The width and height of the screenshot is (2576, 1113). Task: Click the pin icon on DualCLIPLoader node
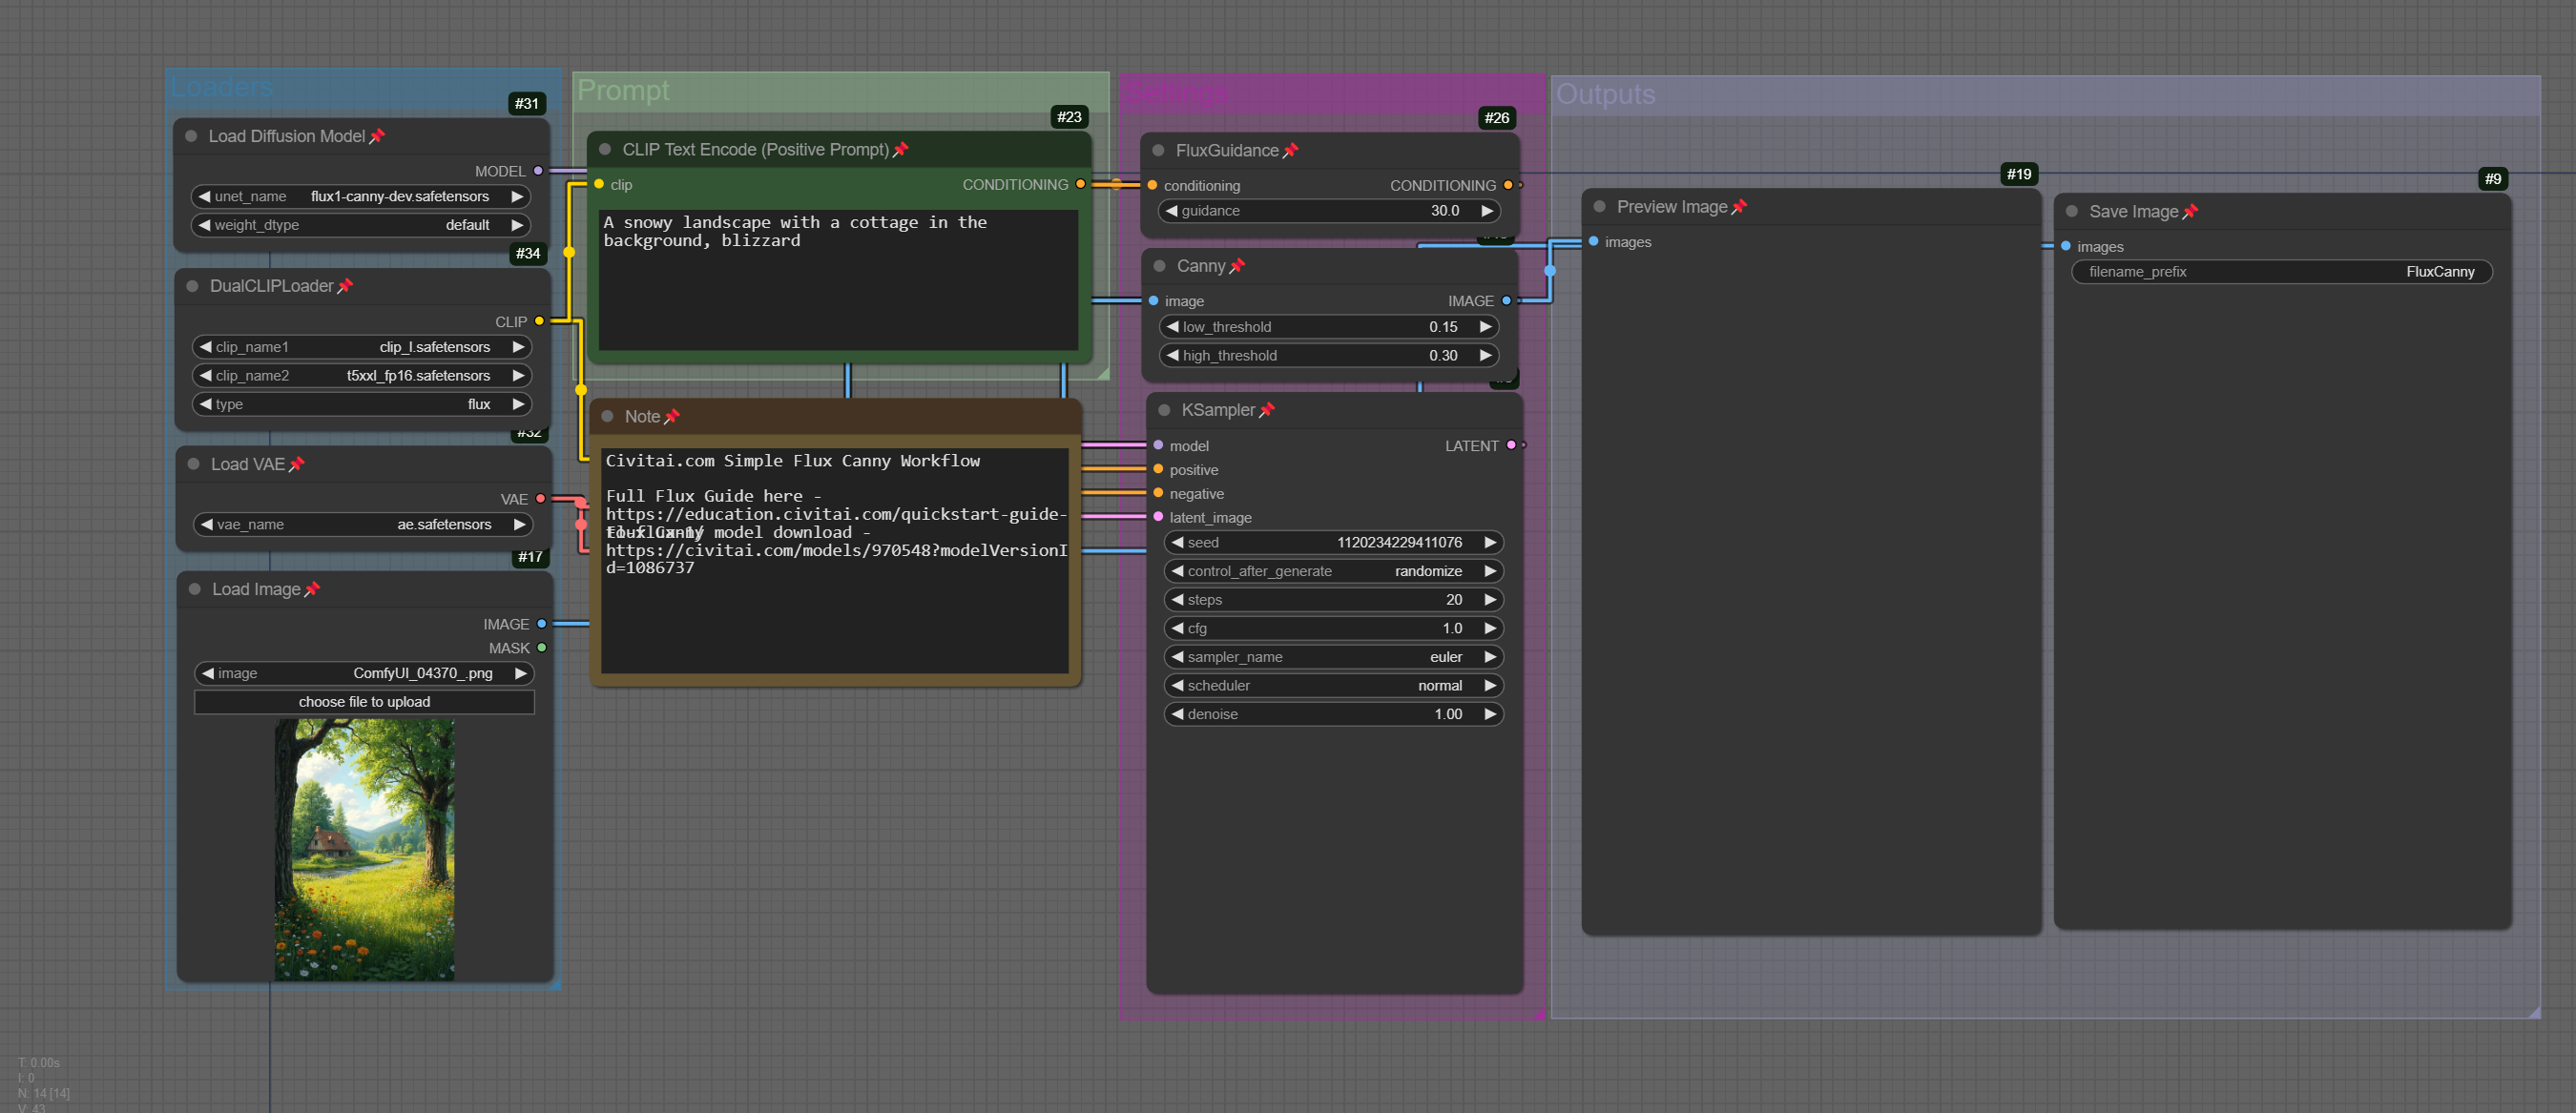[x=345, y=286]
